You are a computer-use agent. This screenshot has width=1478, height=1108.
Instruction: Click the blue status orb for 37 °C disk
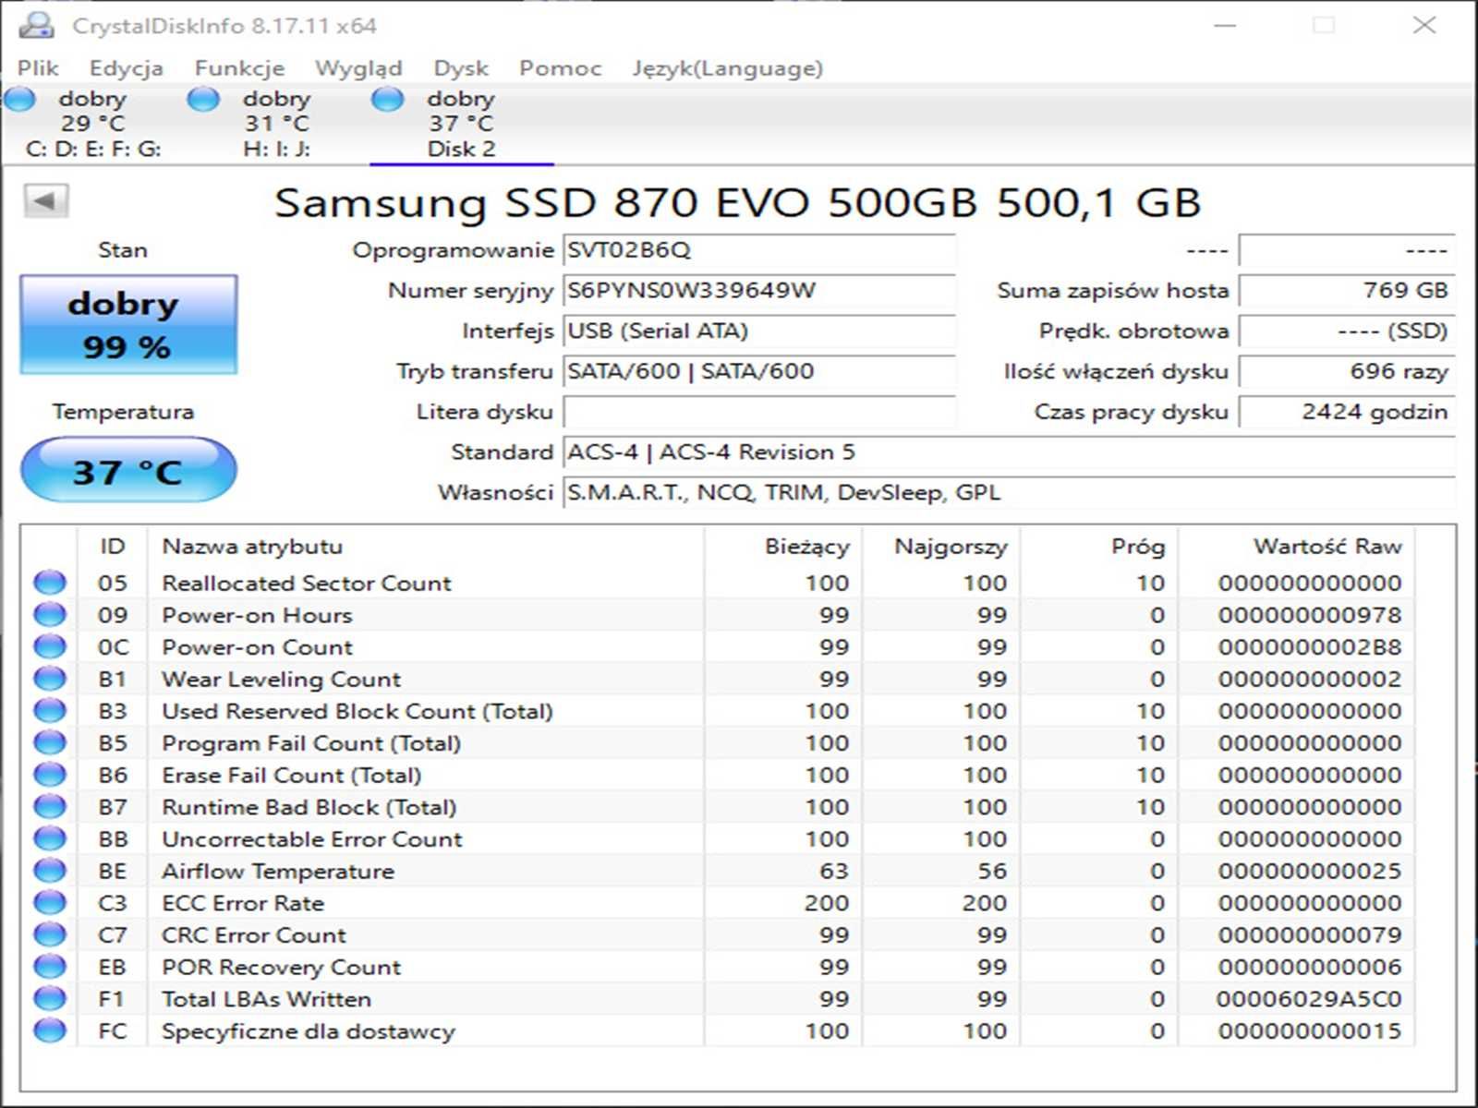click(388, 99)
